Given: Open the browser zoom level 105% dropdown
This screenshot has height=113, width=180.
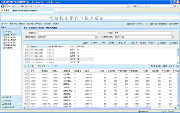Looking at the screenshot, I should point(176,111).
